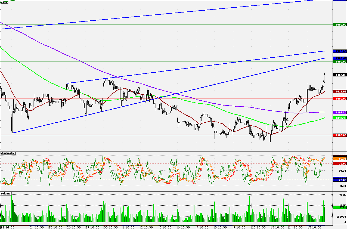Click the 7 10:30 time axis label

(202, 227)
